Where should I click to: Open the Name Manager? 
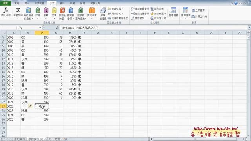click(103, 14)
